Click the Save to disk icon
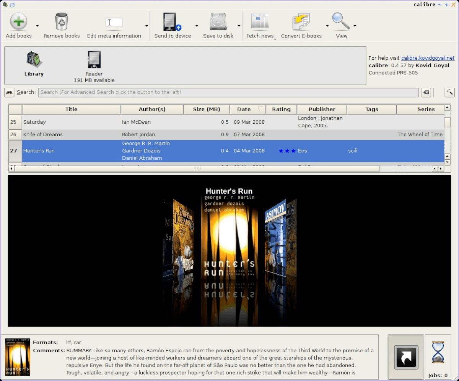459x381 pixels. 218,21
